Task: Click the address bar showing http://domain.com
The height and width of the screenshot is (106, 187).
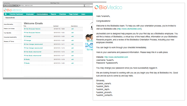Action: click(x=52, y=6)
